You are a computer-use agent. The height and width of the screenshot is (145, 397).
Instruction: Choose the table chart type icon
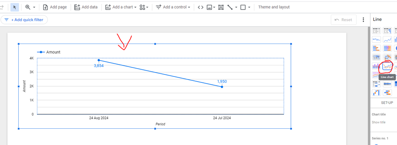[x=376, y=31]
